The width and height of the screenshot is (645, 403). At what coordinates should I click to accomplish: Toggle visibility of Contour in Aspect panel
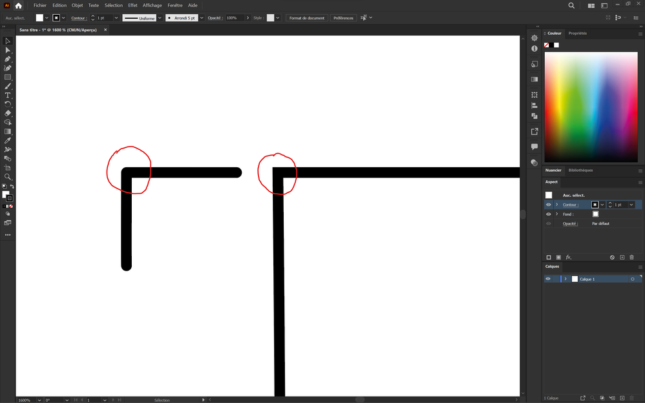pyautogui.click(x=548, y=204)
